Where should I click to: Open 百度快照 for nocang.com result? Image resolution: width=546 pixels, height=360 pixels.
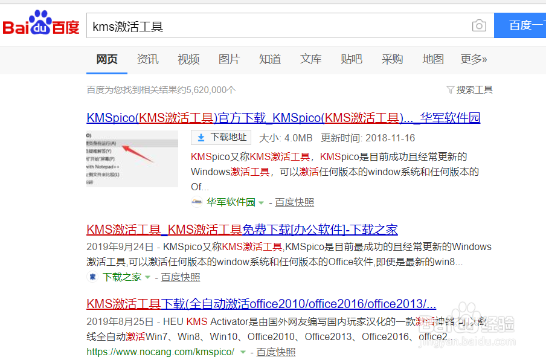click(276, 352)
